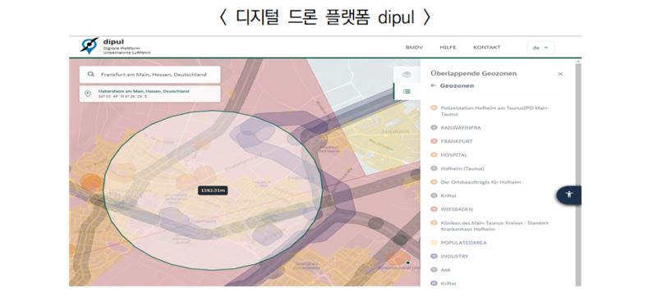Close the Überlappende Geozonen panel
The image size is (662, 306).
click(x=560, y=74)
